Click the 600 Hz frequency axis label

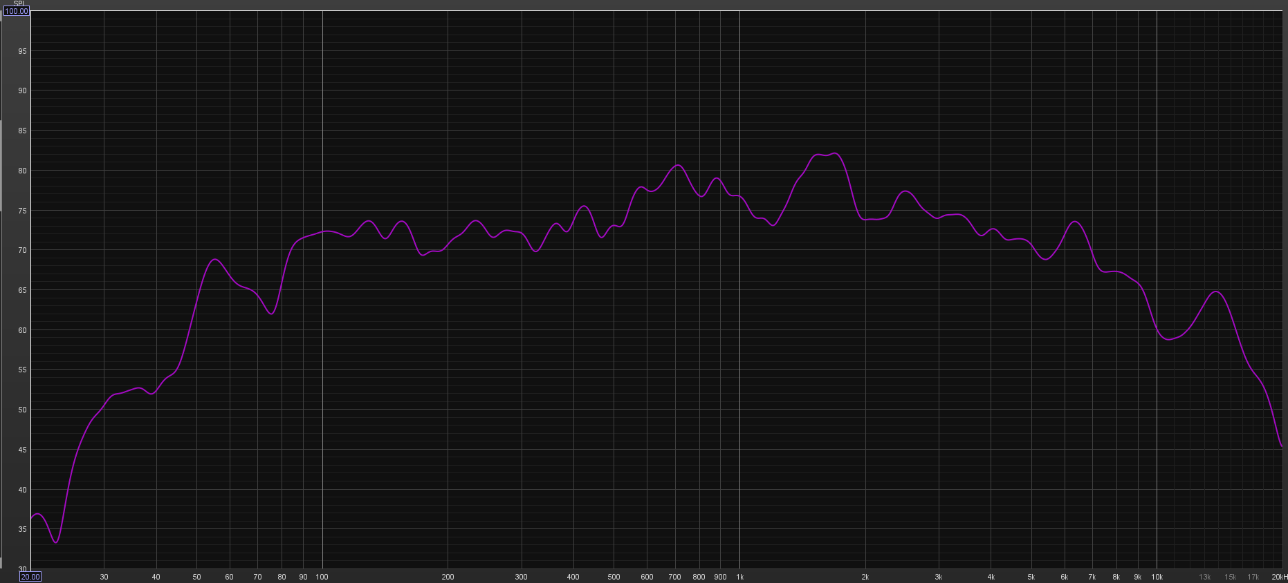647,577
